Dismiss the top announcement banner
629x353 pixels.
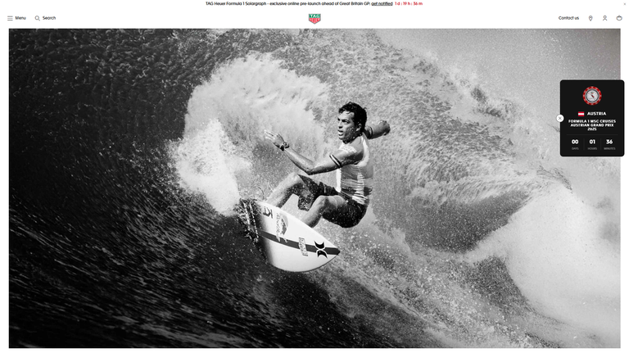coord(625,3)
